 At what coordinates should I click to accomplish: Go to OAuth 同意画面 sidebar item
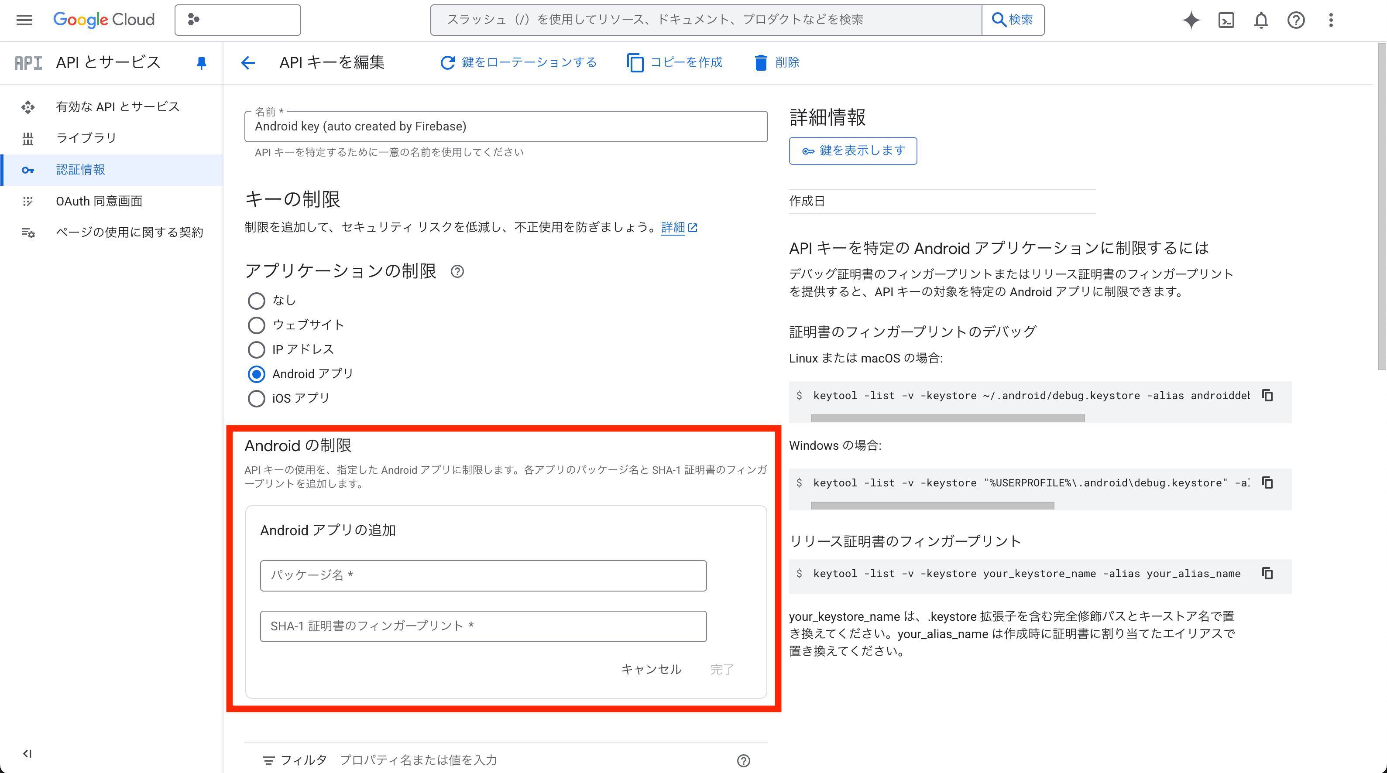tap(99, 201)
